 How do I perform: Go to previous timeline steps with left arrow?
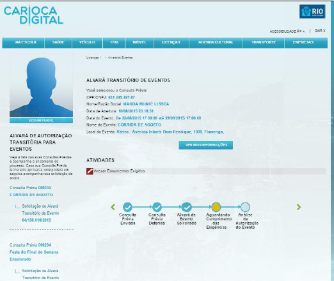pyautogui.click(x=113, y=207)
